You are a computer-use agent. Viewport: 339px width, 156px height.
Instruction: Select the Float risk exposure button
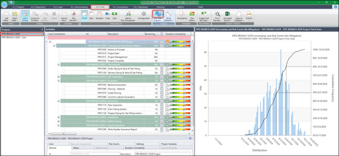coord(108,16)
